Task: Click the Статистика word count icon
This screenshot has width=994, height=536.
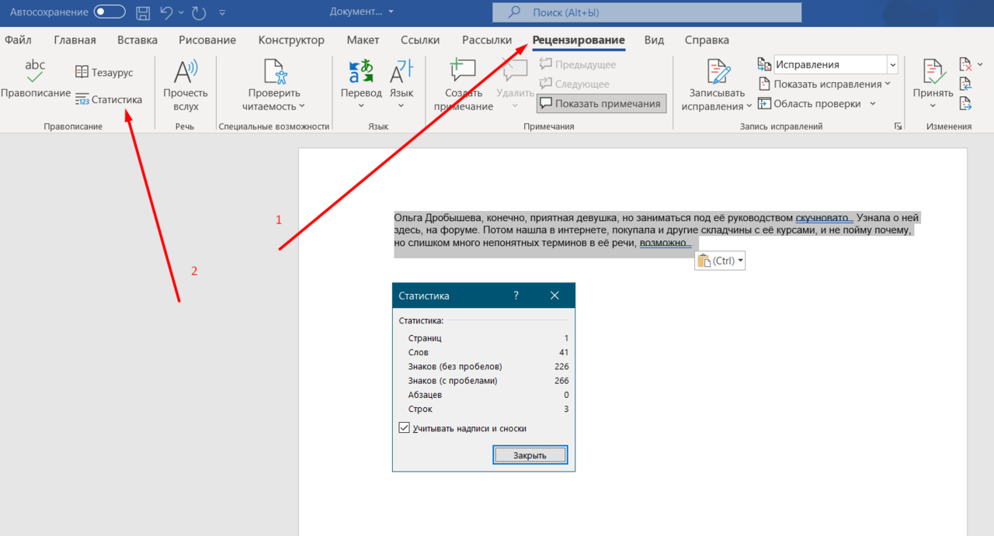Action: pyautogui.click(x=83, y=99)
